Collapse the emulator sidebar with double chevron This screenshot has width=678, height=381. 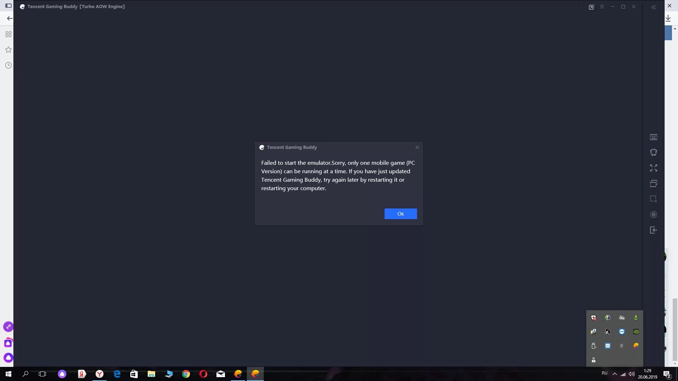coord(654,7)
